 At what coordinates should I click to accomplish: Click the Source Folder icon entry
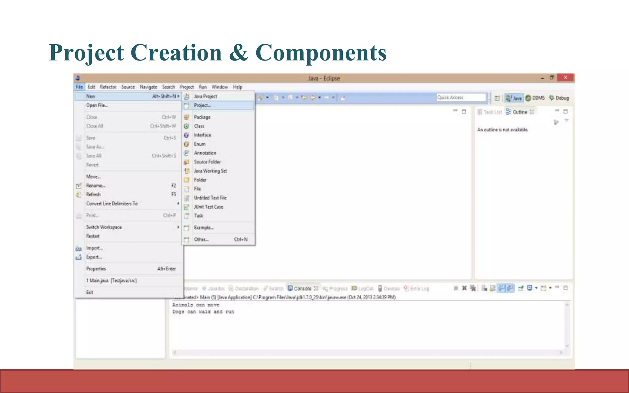tap(186, 162)
